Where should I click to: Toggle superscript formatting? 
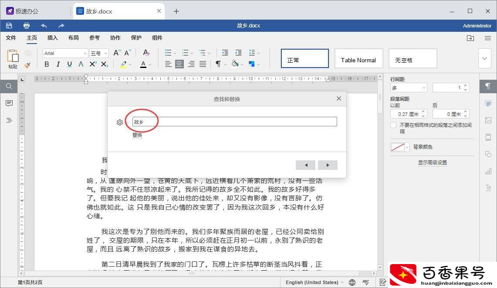tap(92, 64)
